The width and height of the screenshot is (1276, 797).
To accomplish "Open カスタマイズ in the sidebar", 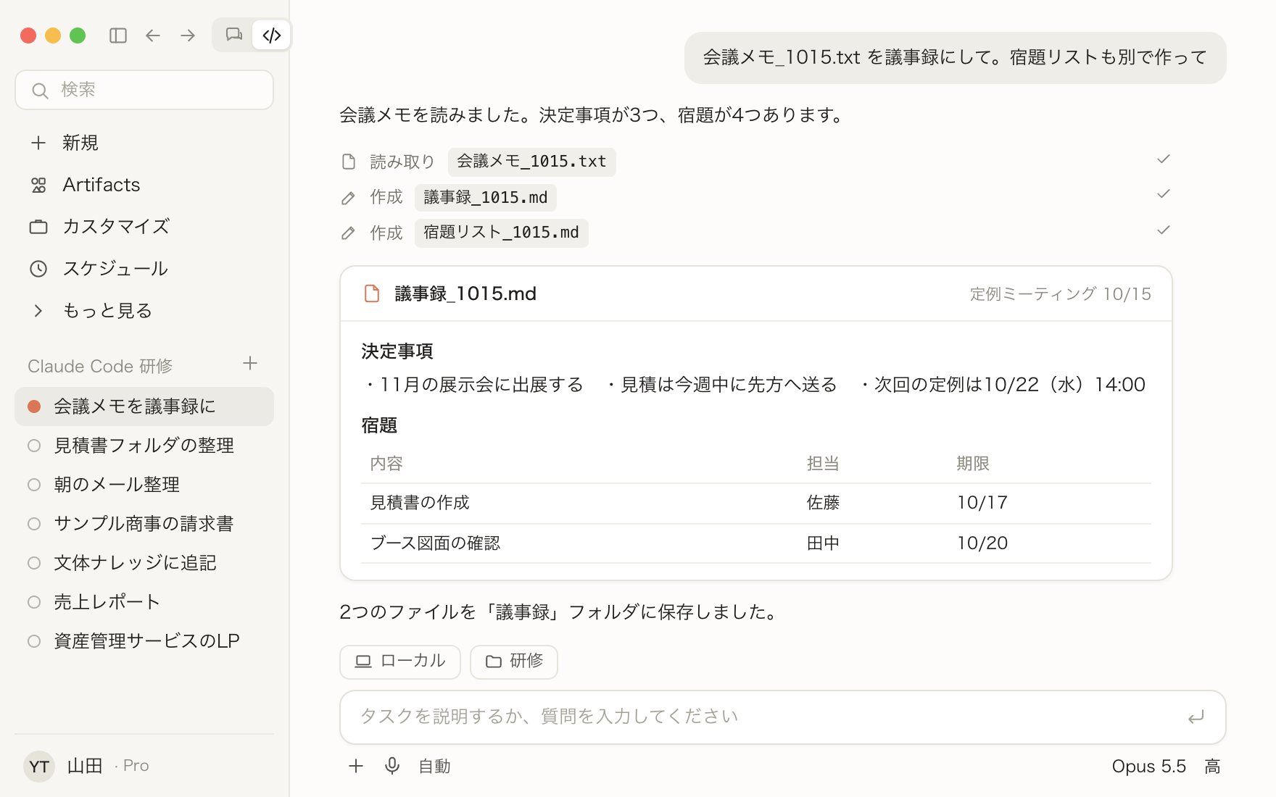I will click(144, 227).
